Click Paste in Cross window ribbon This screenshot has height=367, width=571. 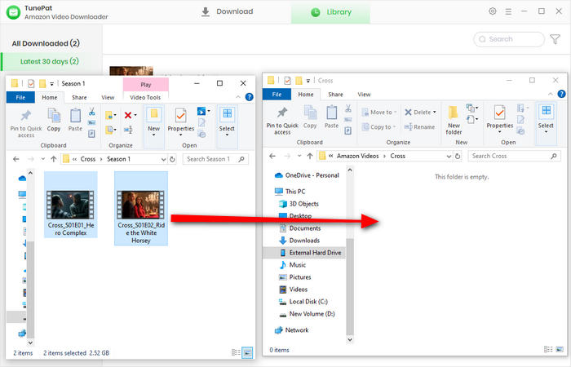pyautogui.click(x=332, y=117)
